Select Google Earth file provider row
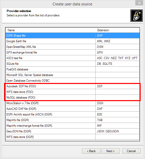145x159 pixels. [73, 41]
